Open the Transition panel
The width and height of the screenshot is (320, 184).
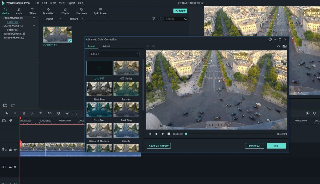coord(48,11)
